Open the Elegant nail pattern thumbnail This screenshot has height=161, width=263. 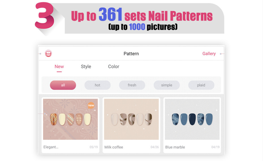coord(70,119)
